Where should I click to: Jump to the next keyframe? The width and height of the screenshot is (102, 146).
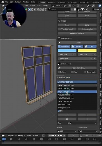(61, 136)
